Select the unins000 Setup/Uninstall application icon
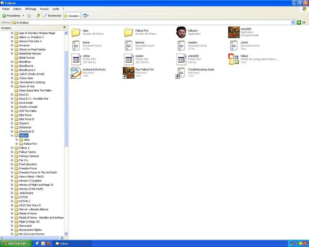 point(234,32)
